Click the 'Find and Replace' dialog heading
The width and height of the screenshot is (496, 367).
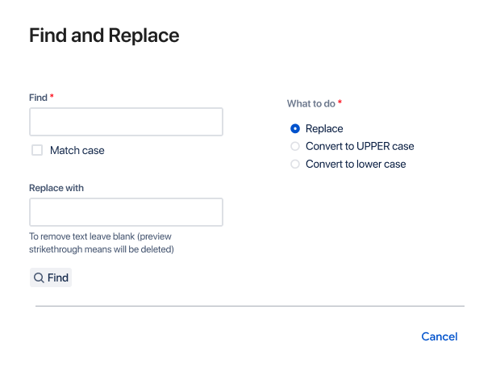click(104, 35)
